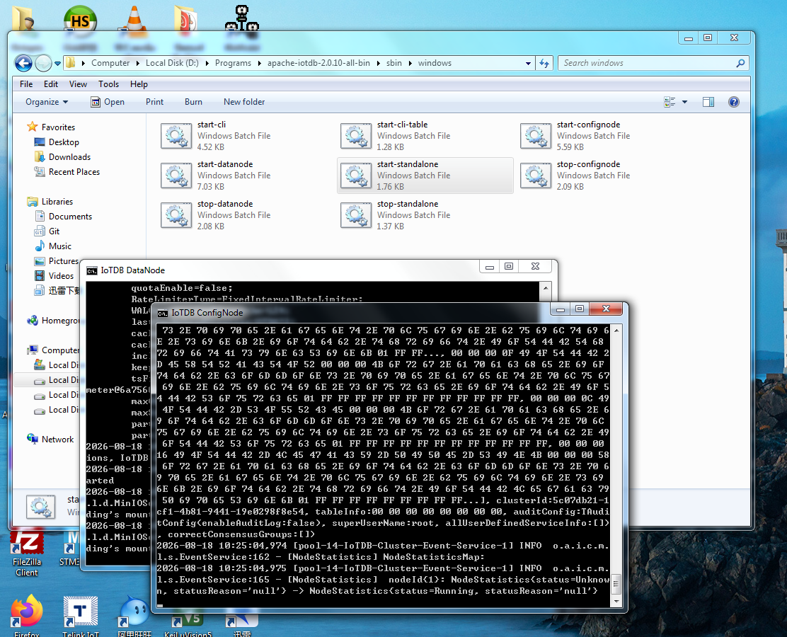The width and height of the screenshot is (787, 637).
Task: Open the Help menu
Action: (139, 84)
